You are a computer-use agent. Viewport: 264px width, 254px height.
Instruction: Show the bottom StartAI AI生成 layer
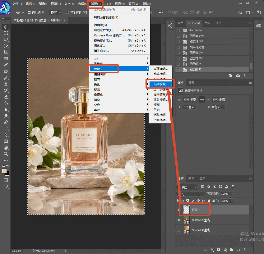(179, 230)
